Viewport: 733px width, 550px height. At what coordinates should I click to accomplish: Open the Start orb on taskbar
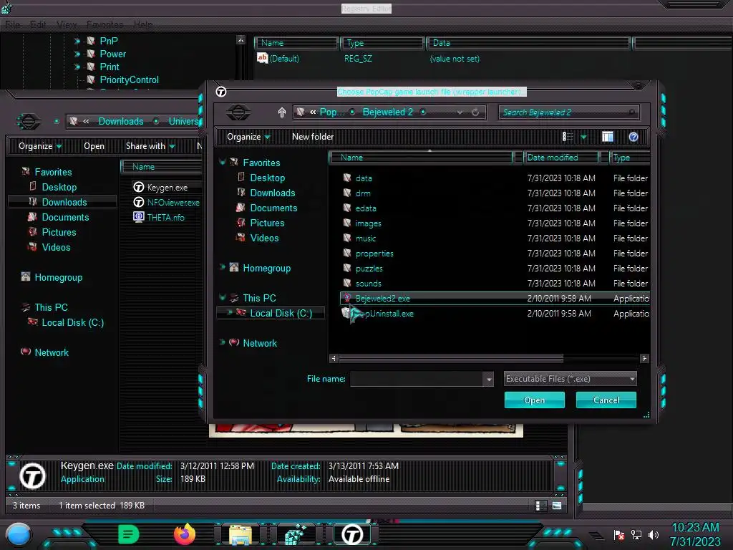tap(18, 534)
